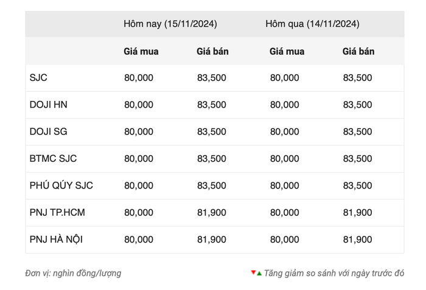Click the Giá bán header under Hôm qua
Screen dimensions: 426x290
[358, 51]
